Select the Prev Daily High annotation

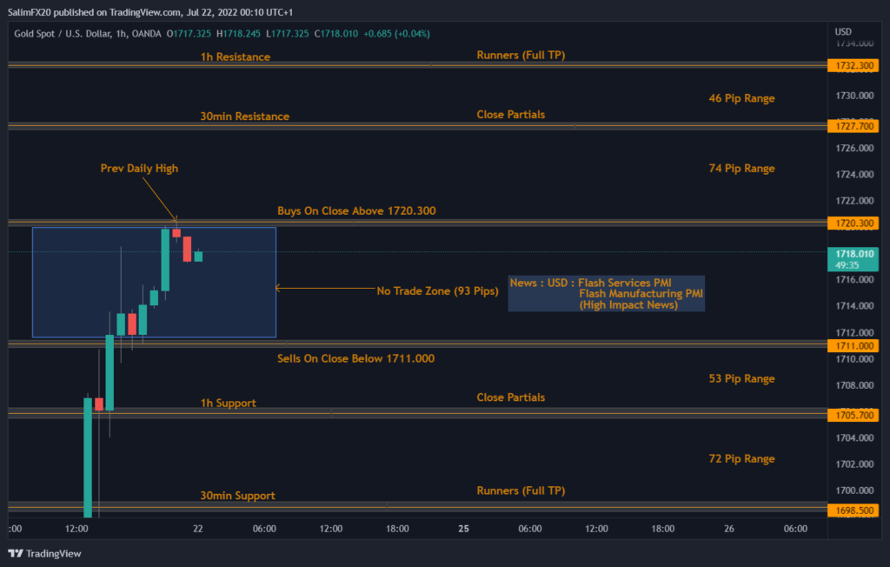tap(139, 168)
